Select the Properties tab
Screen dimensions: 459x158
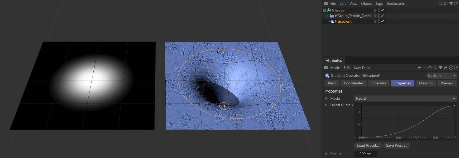[x=403, y=83]
